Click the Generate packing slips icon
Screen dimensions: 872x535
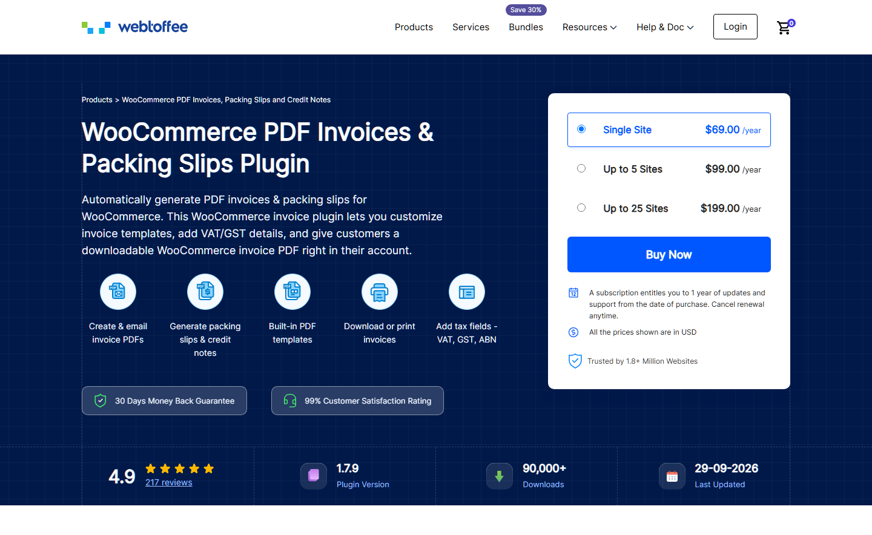(205, 292)
